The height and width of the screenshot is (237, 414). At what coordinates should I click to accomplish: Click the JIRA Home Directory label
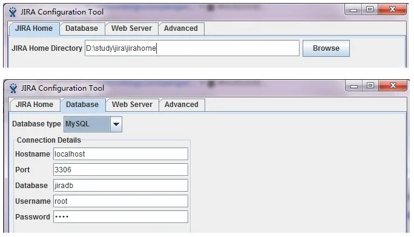click(47, 48)
